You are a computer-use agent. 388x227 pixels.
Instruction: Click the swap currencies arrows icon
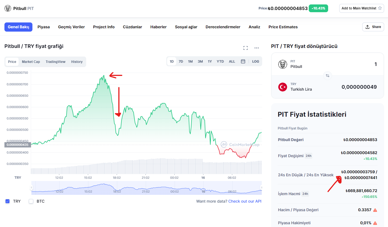point(328,76)
